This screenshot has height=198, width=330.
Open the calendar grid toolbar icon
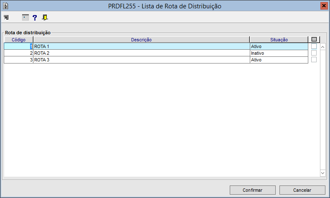[25, 17]
